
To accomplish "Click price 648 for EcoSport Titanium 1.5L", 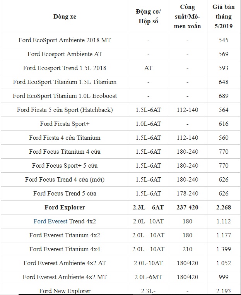I will point(224,82).
